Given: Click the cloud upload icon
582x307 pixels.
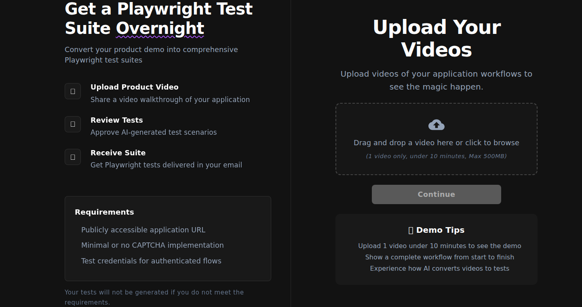Looking at the screenshot, I should click(436, 125).
